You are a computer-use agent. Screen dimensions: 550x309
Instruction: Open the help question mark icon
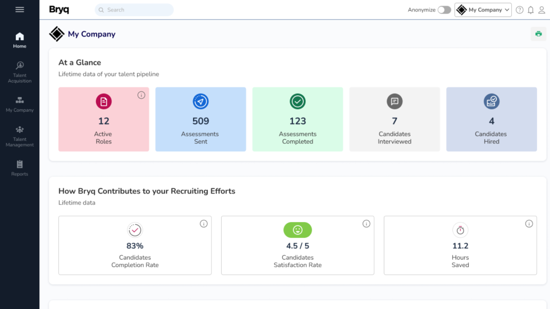(x=520, y=10)
